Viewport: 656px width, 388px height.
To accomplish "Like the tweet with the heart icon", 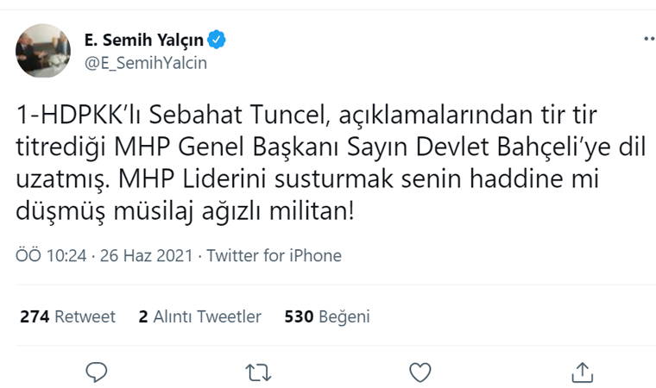I will (x=419, y=372).
